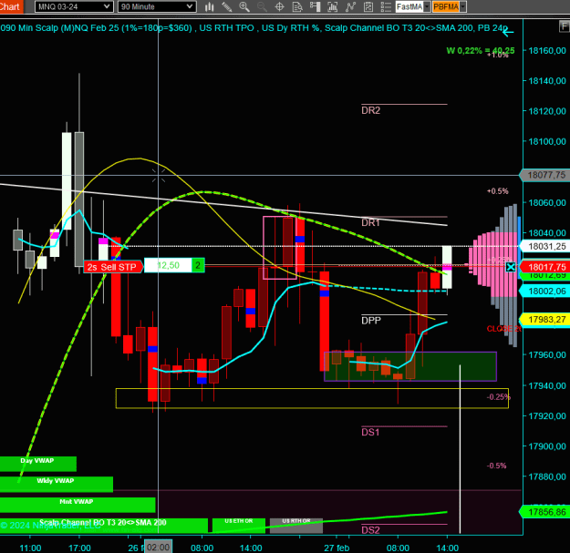
Task: Click the F button at chart top right
Action: [x=565, y=26]
